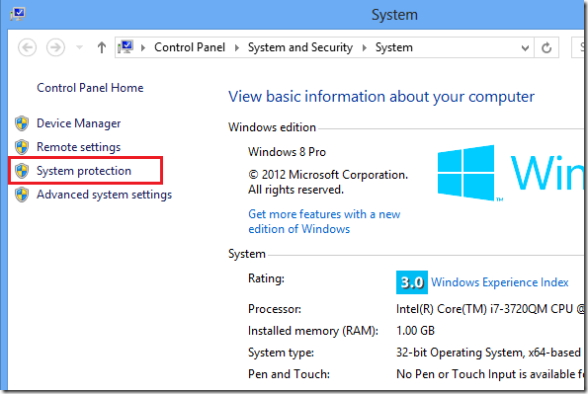Go back with the Back arrow button
588x394 pixels.
[x=28, y=47]
